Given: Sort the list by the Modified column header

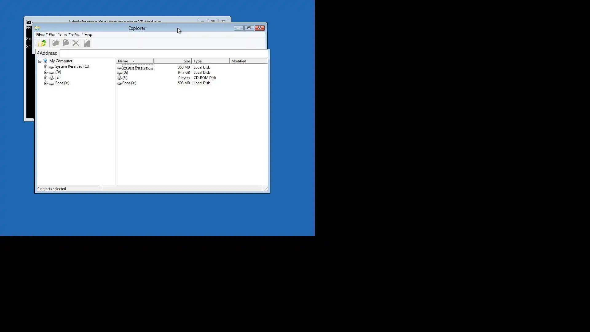Looking at the screenshot, I should click(x=248, y=61).
